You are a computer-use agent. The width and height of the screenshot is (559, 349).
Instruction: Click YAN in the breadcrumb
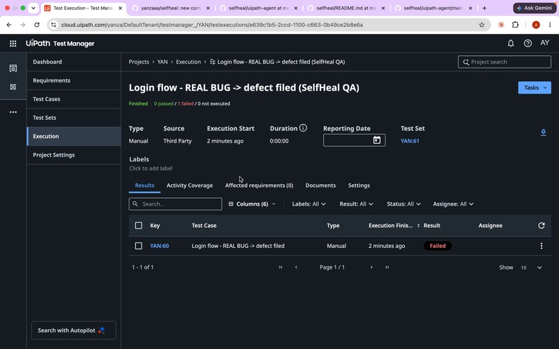coord(162,62)
